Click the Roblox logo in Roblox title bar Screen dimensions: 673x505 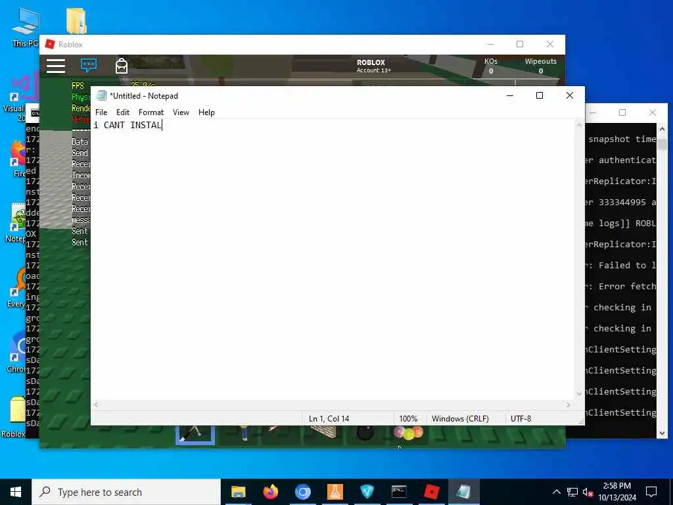coord(50,44)
